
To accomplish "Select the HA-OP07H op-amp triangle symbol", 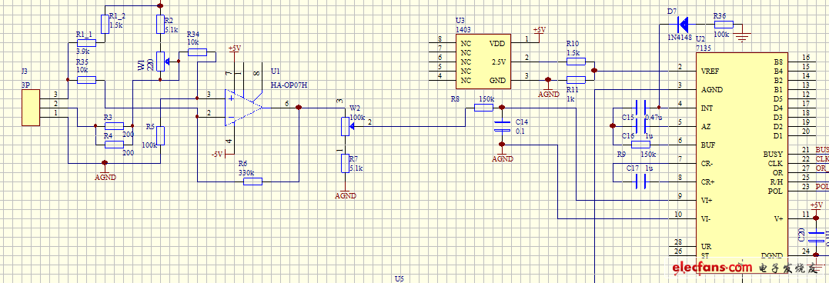I will coord(243,108).
